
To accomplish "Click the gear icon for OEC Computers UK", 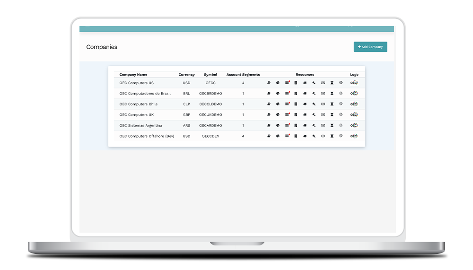I will pyautogui.click(x=341, y=115).
